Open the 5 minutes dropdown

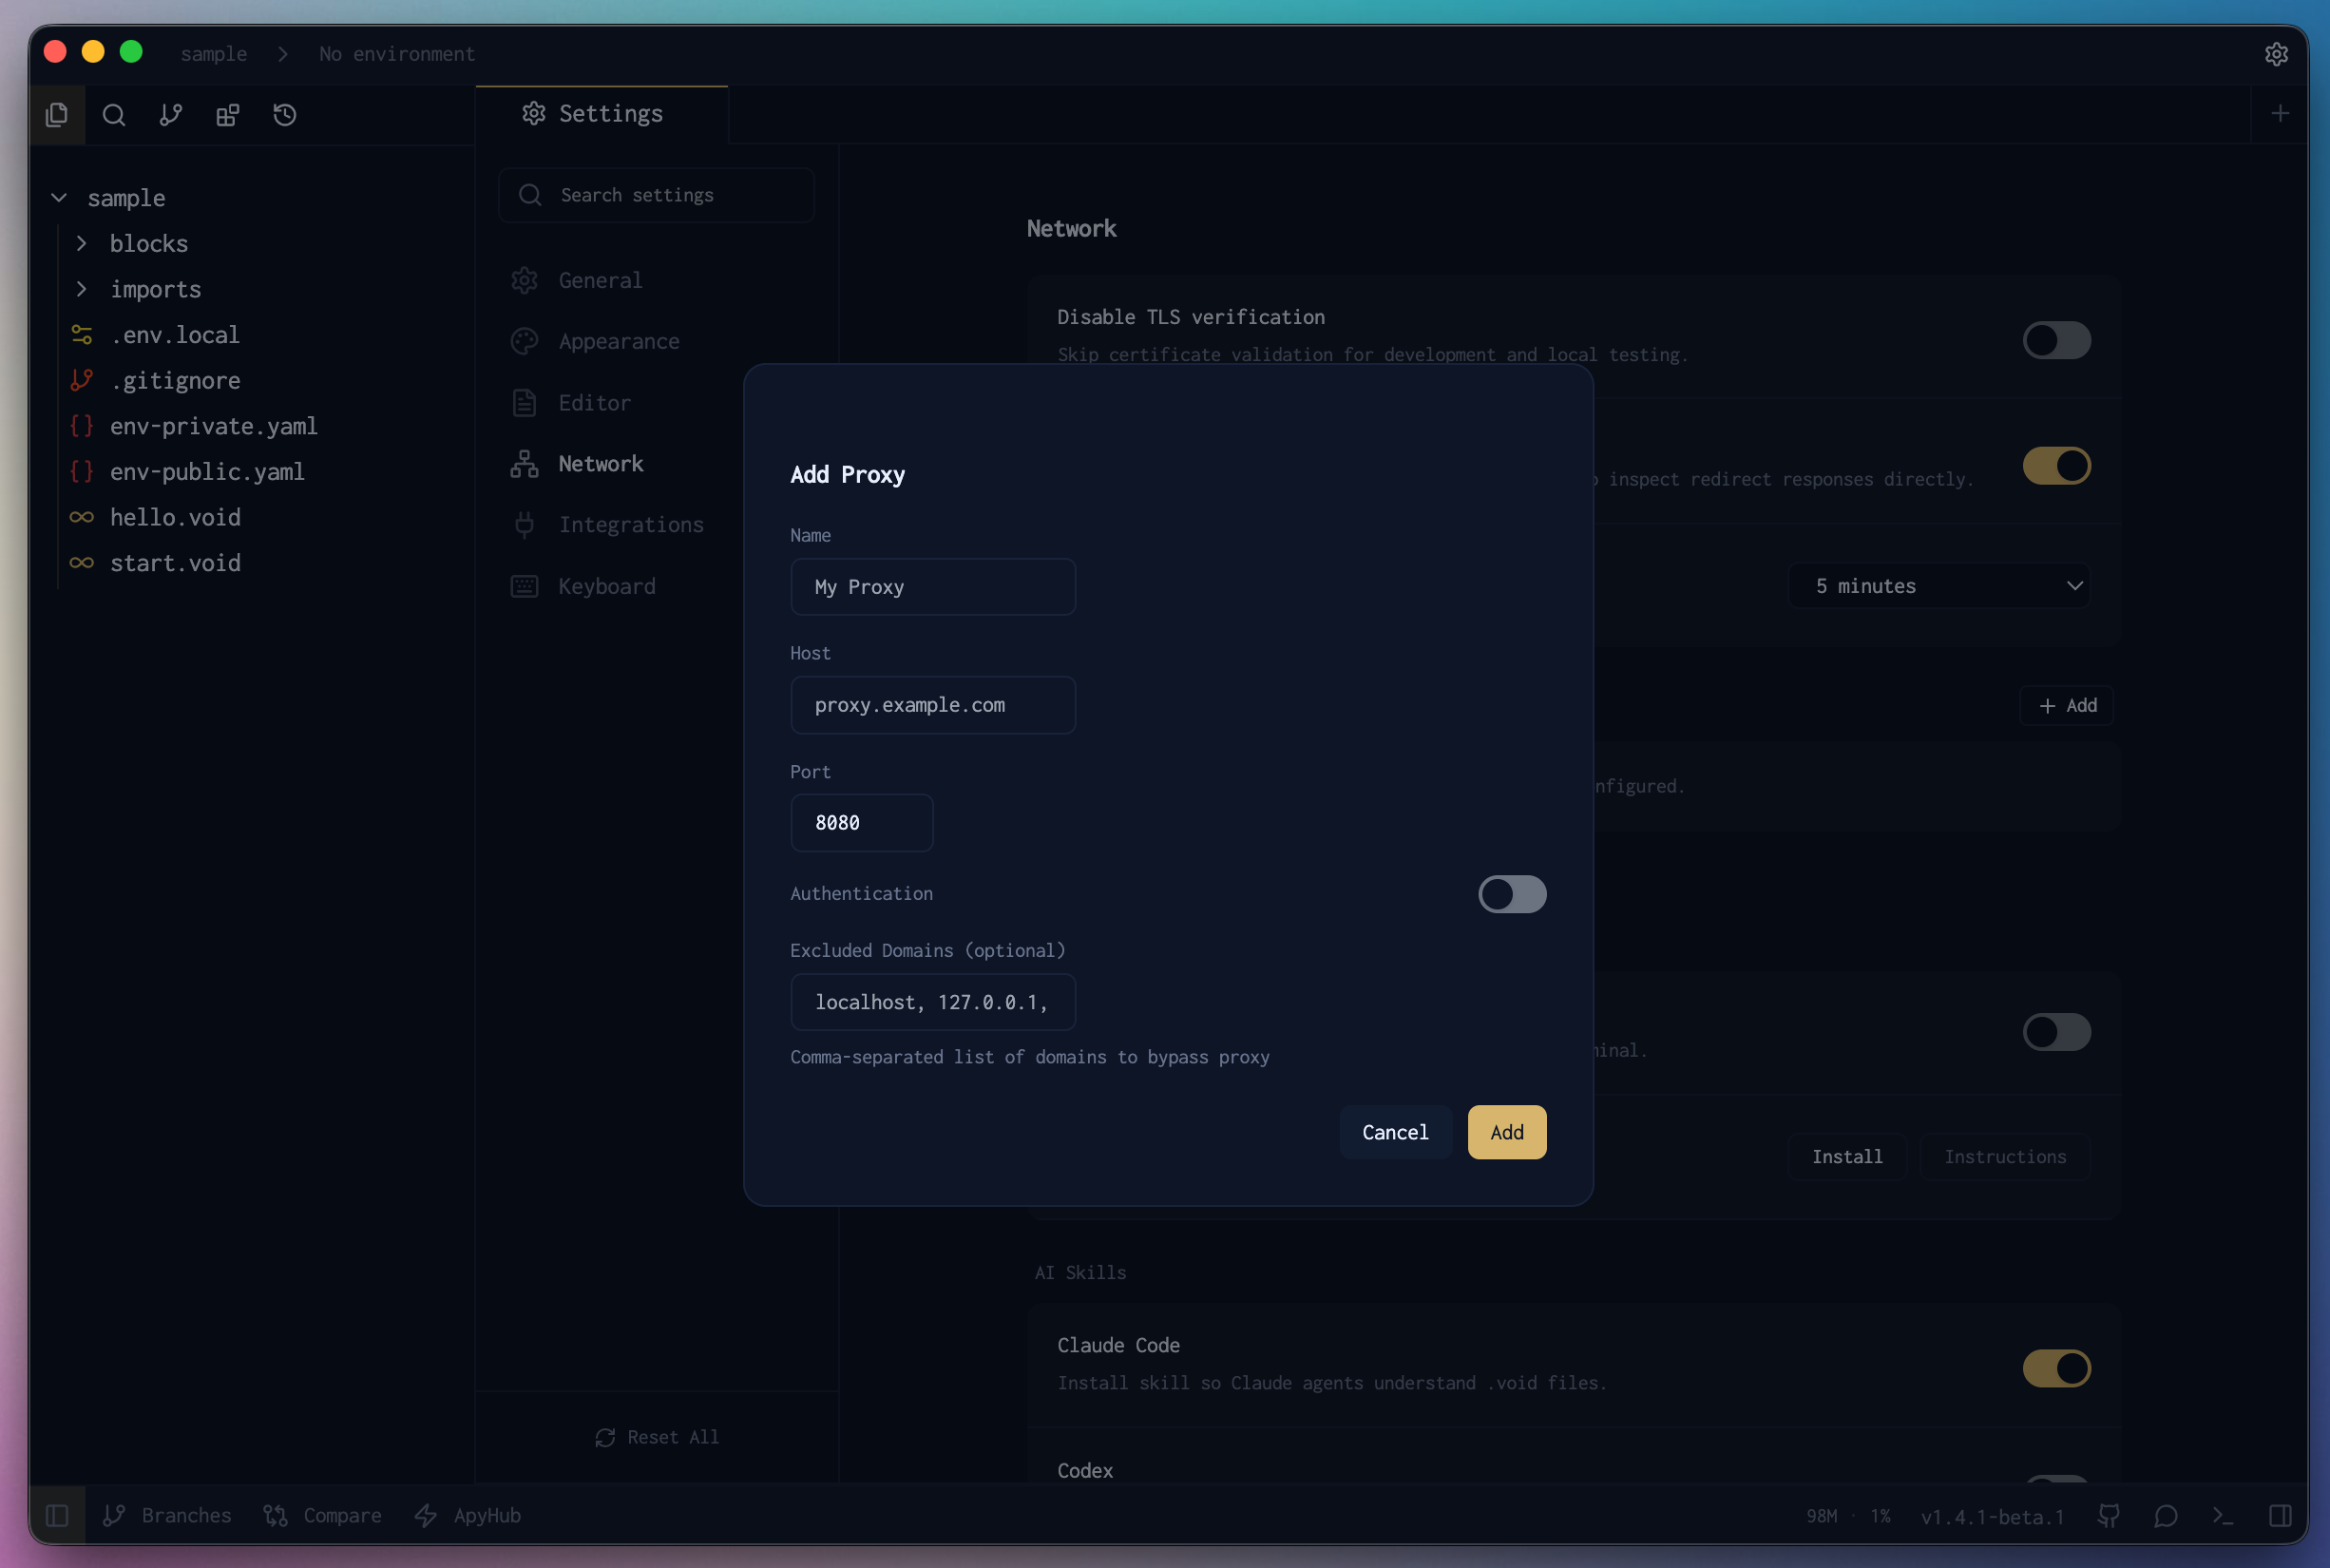(x=1939, y=586)
